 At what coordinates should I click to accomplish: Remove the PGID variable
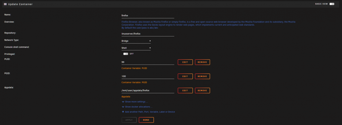(x=202, y=76)
